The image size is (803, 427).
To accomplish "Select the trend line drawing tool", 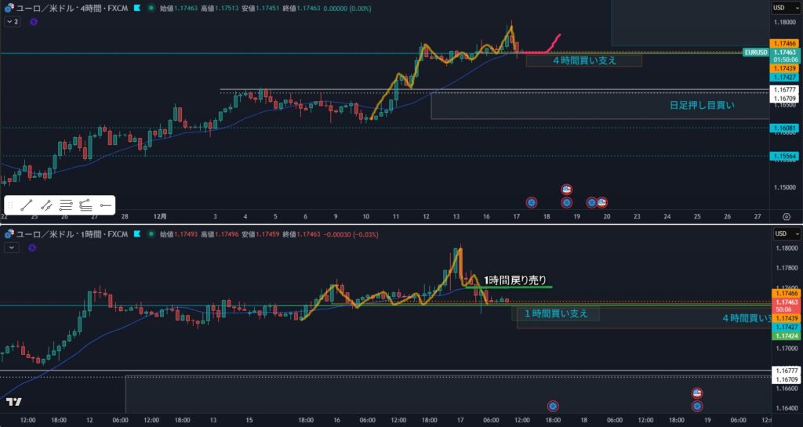I will 25,205.
